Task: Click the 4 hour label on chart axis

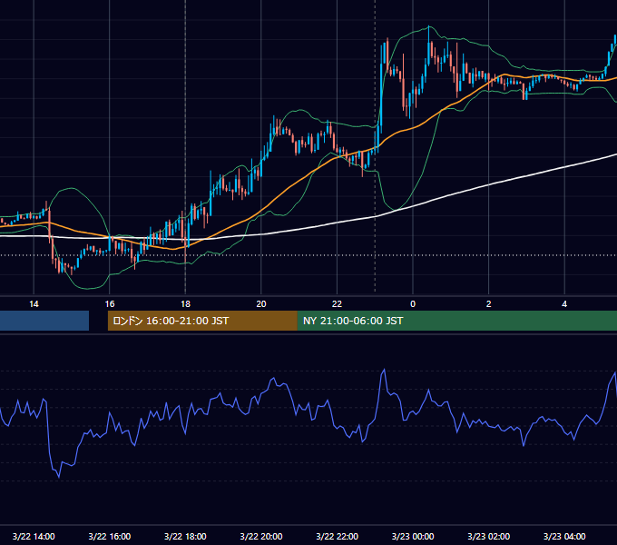Action: [564, 303]
